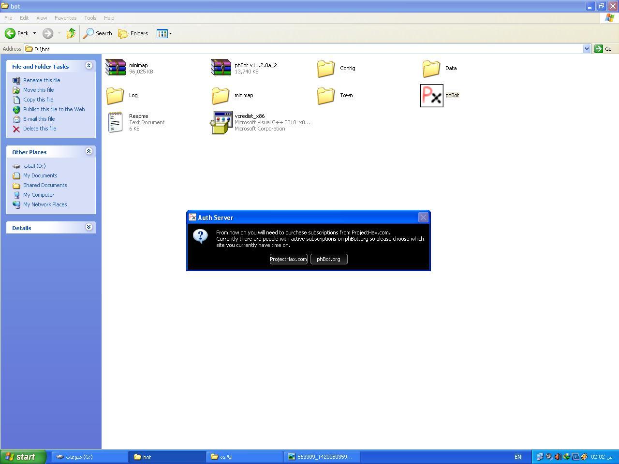This screenshot has width=619, height=464.
Task: Open the Data folder
Action: coord(431,68)
